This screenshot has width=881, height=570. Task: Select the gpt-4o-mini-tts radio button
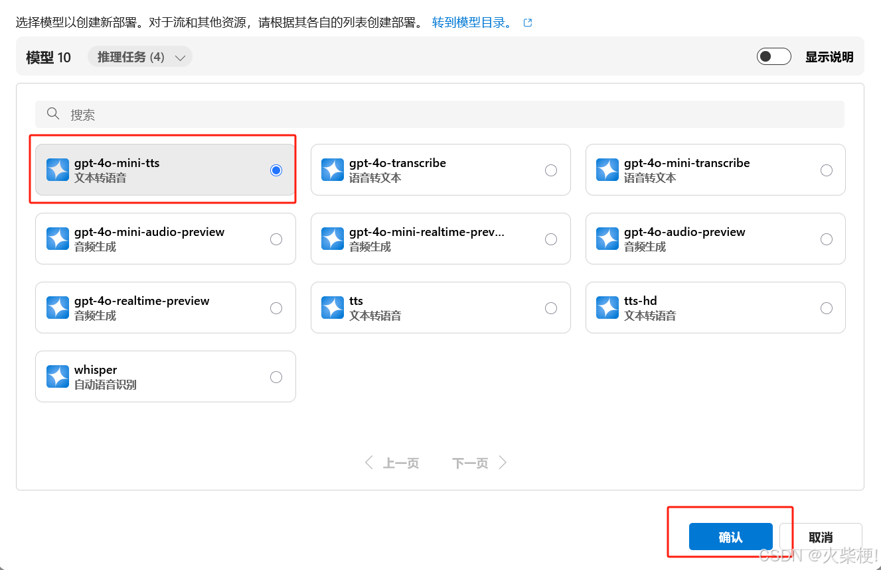276,170
